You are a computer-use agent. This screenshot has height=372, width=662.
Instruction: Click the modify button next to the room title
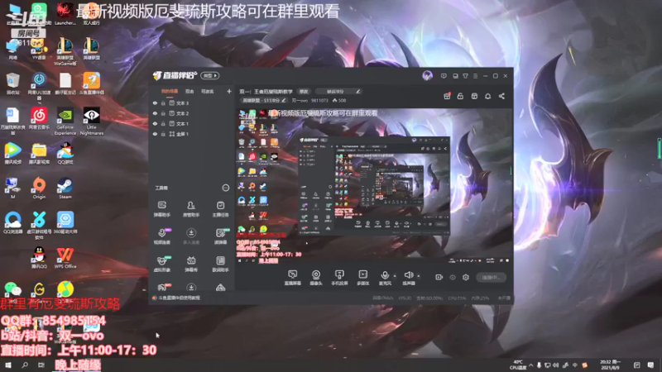tap(304, 91)
